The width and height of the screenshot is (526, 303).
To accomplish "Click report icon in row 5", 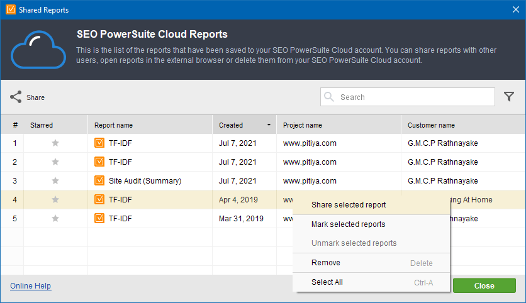I will 99,218.
